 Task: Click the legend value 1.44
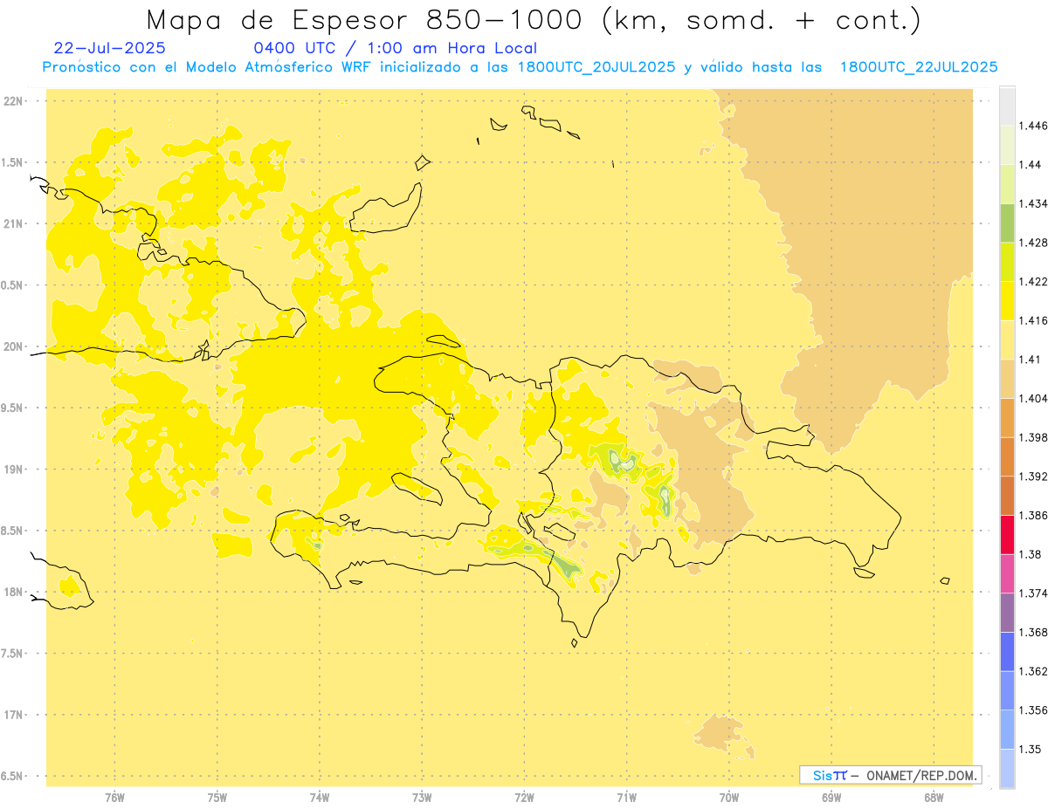coord(1031,165)
